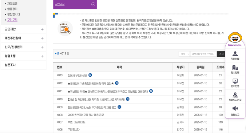This screenshot has width=246, height=133.
Task: Open post 부업, 아르바이트
Action: pos(77,122)
